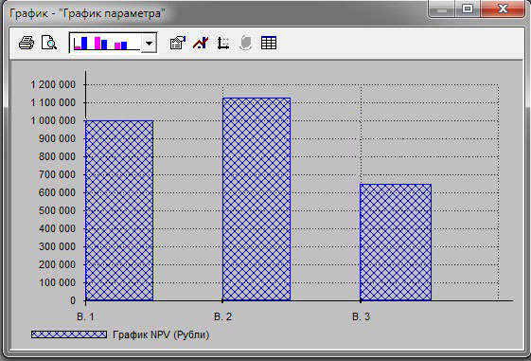Click the printer icon in toolbar

pos(27,43)
